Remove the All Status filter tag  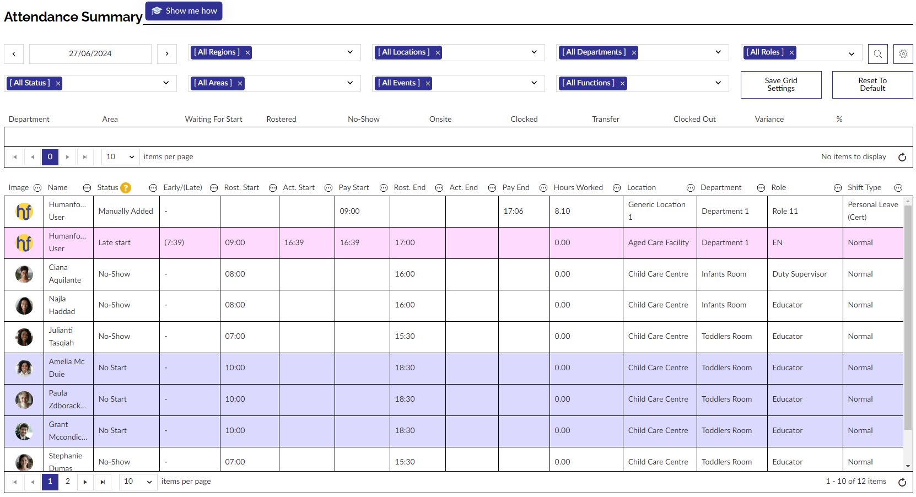[x=58, y=84]
